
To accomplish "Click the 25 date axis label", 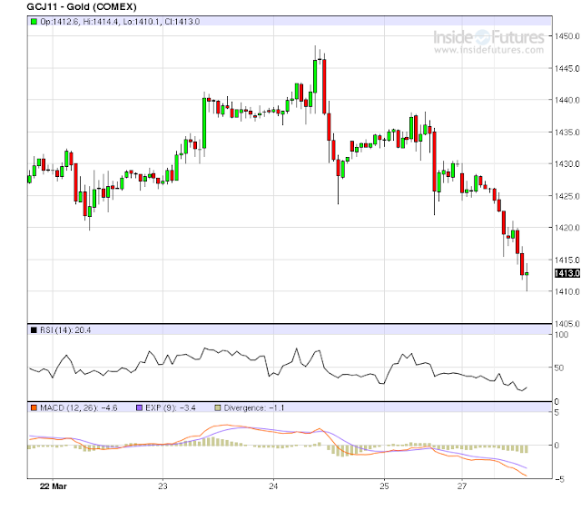I will (x=384, y=486).
